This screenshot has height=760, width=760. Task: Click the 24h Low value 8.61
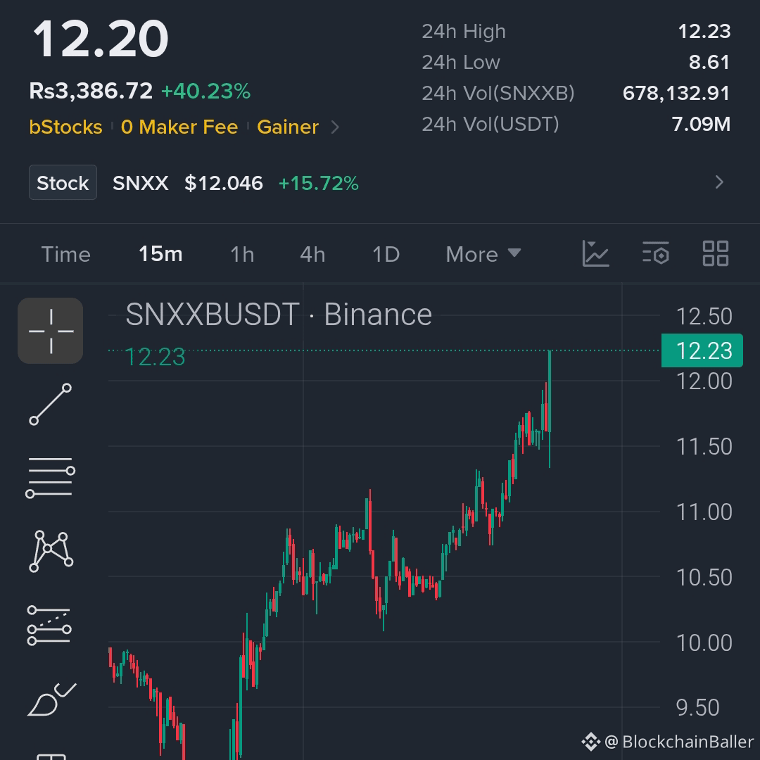(709, 63)
